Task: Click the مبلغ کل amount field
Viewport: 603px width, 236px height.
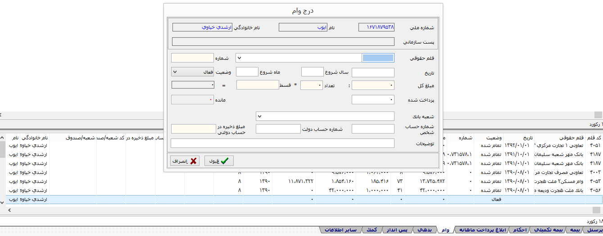Action: 373,85
